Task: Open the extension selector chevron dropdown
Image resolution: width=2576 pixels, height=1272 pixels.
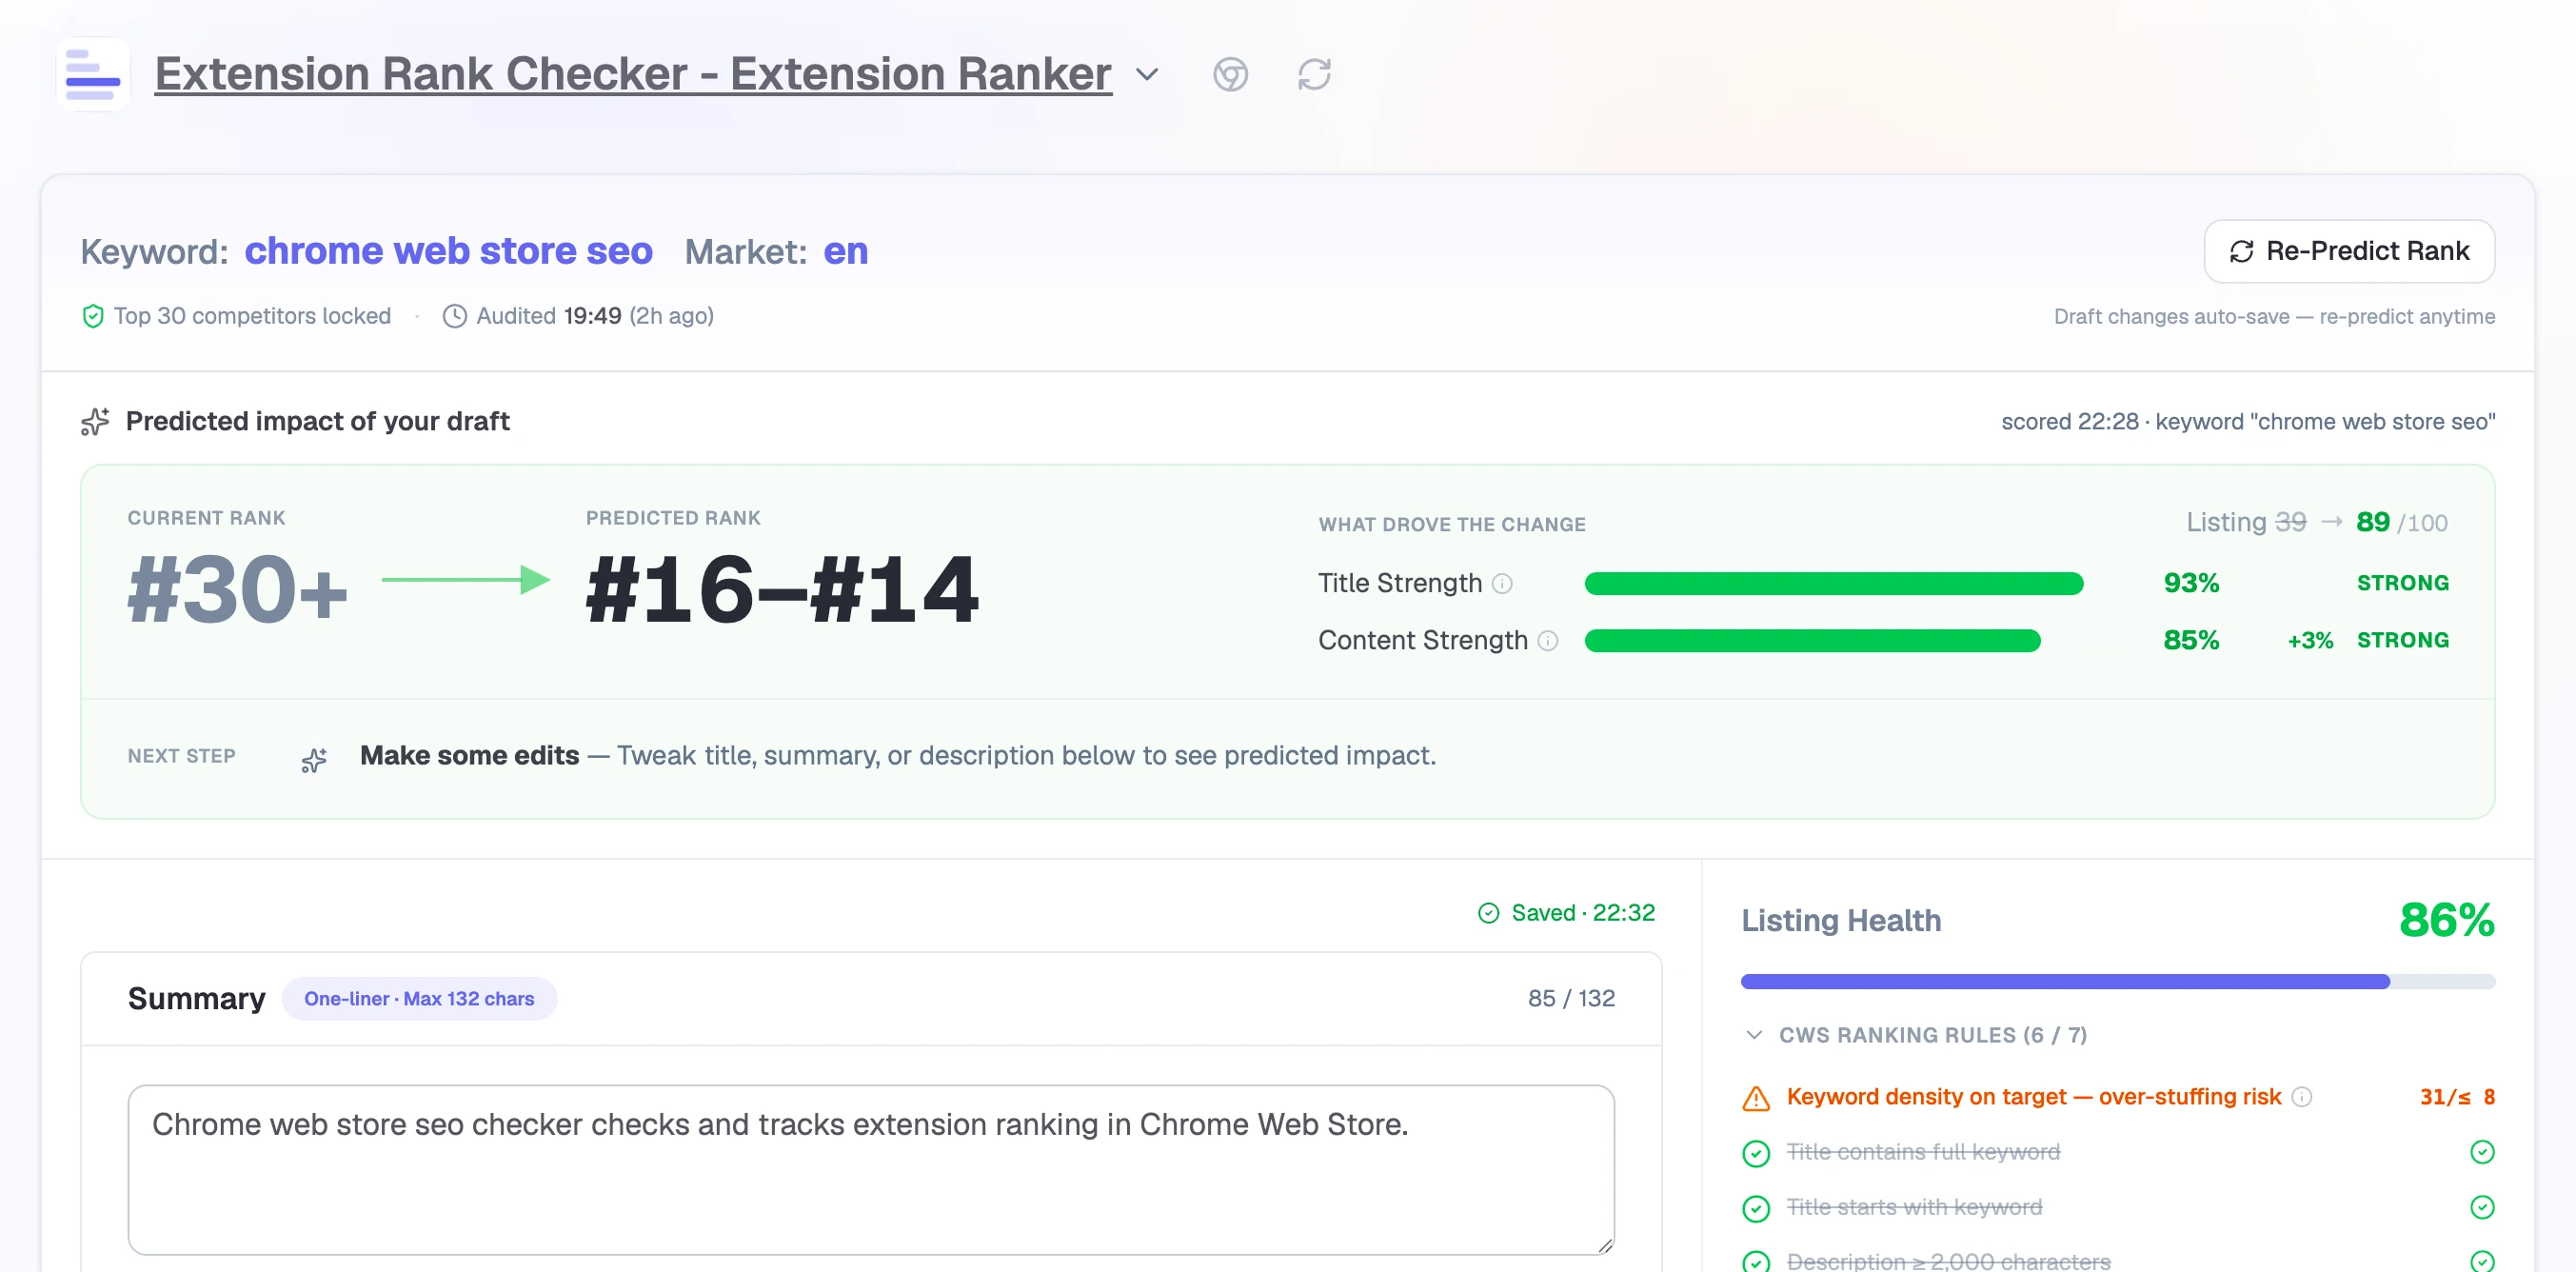Action: (x=1147, y=75)
